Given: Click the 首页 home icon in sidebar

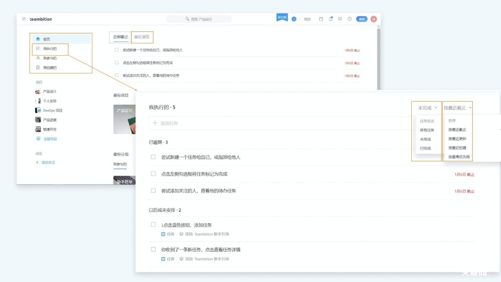Looking at the screenshot, I should (38, 39).
